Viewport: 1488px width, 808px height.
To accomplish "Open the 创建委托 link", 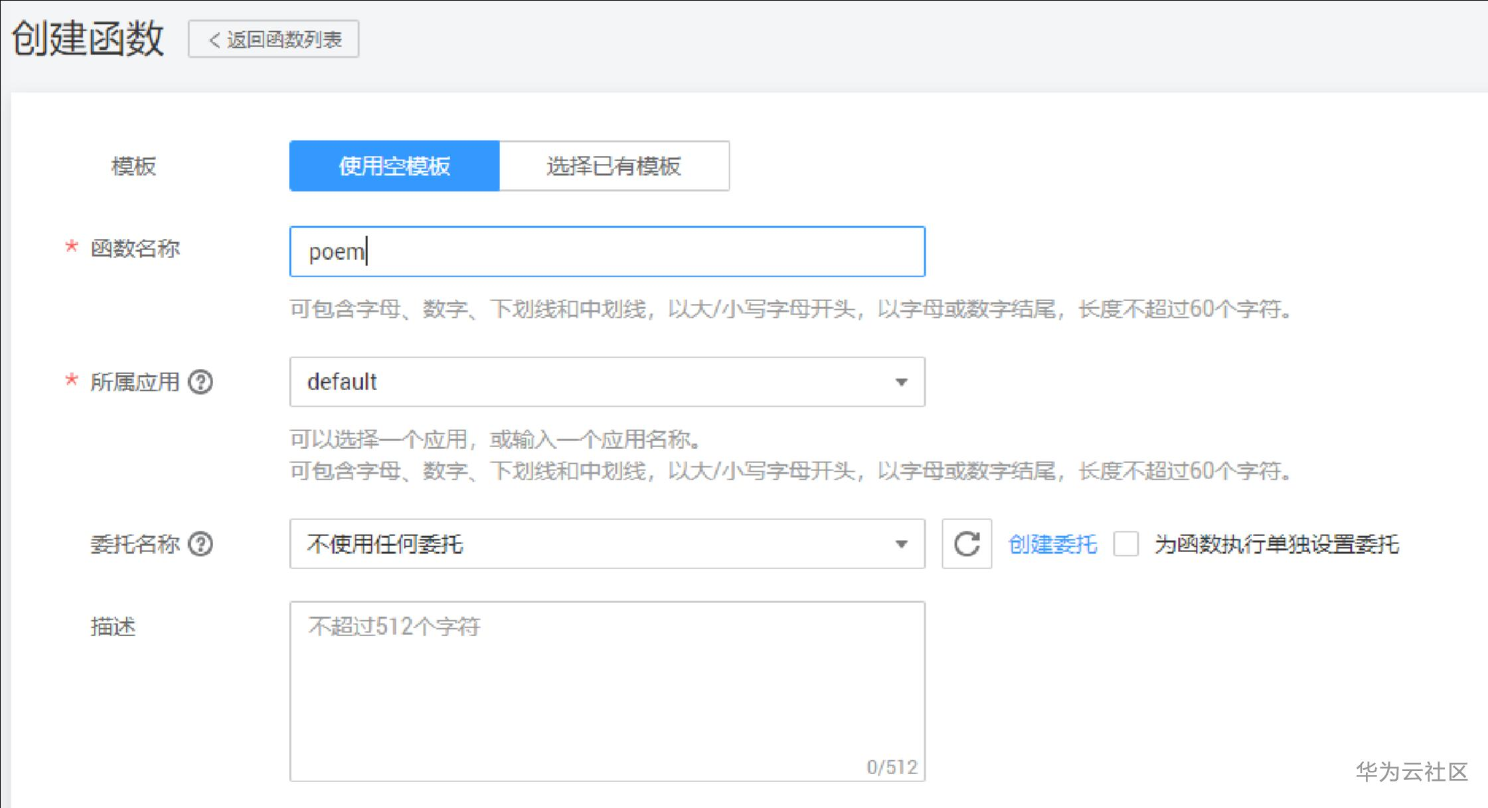I will (x=1052, y=544).
